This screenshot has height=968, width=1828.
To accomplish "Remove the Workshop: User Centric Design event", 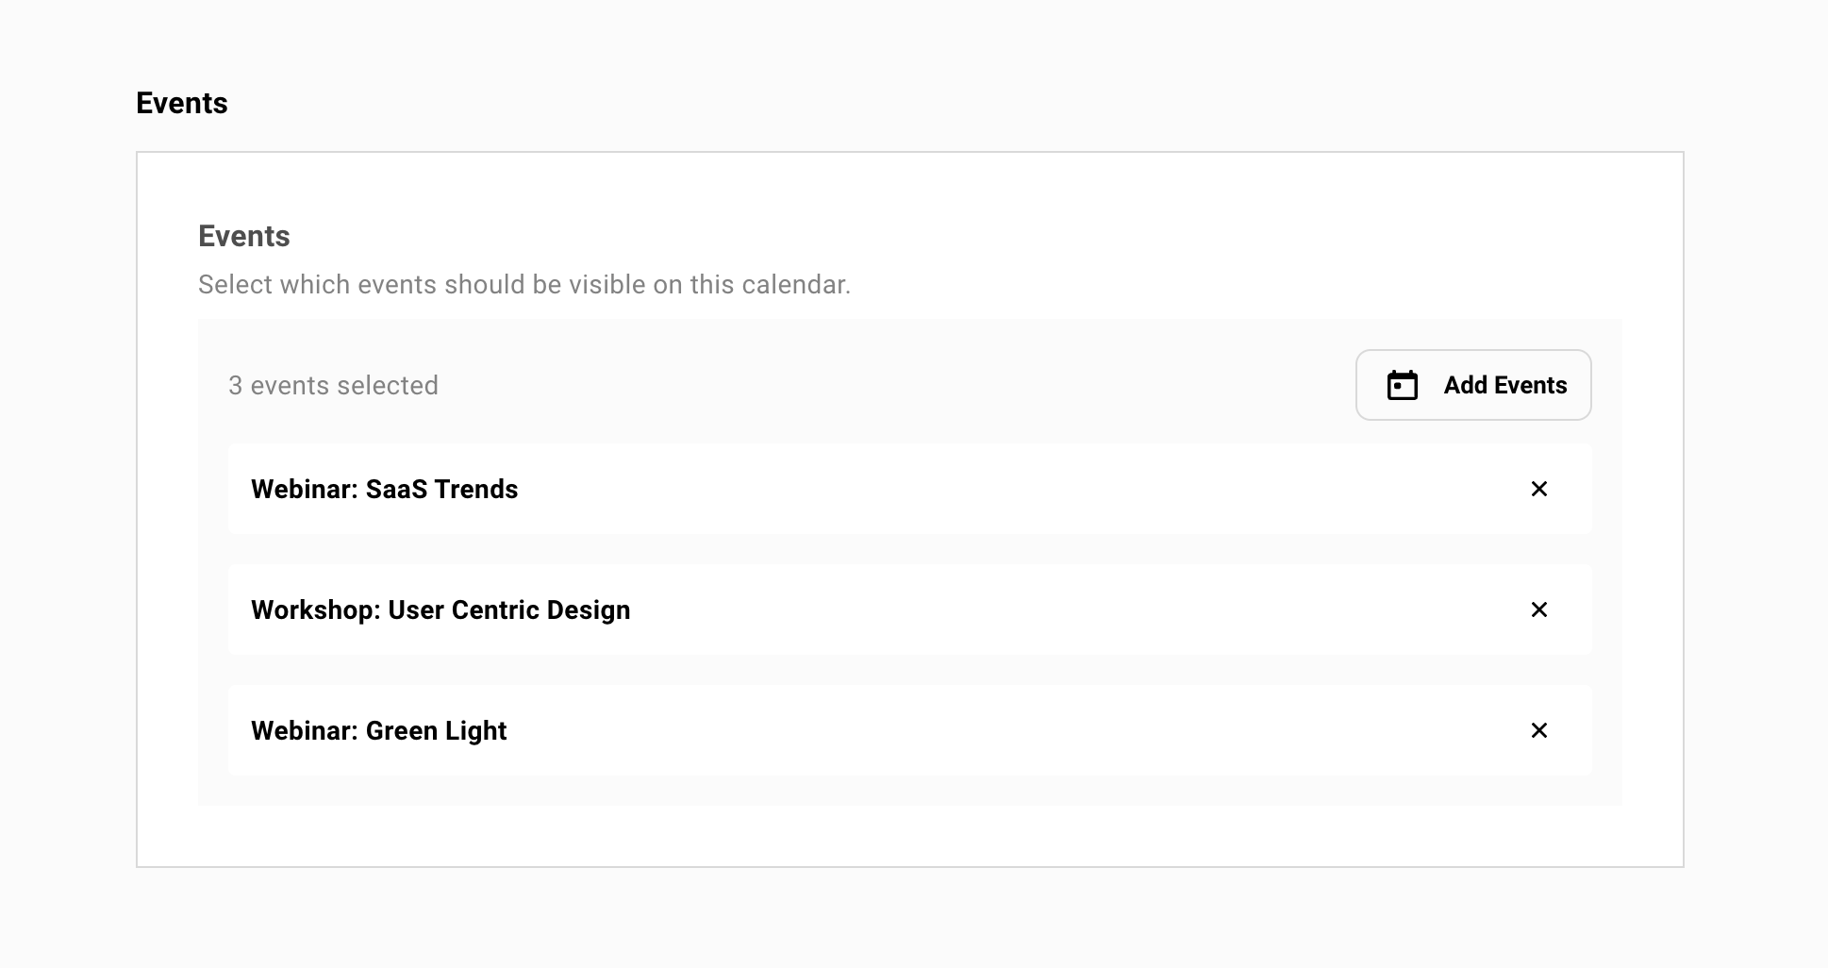I will pyautogui.click(x=1539, y=609).
